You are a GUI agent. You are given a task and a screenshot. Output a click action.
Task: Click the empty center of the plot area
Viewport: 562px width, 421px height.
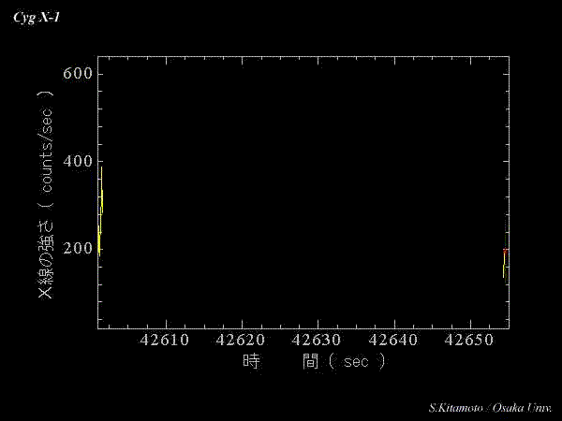[303, 195]
